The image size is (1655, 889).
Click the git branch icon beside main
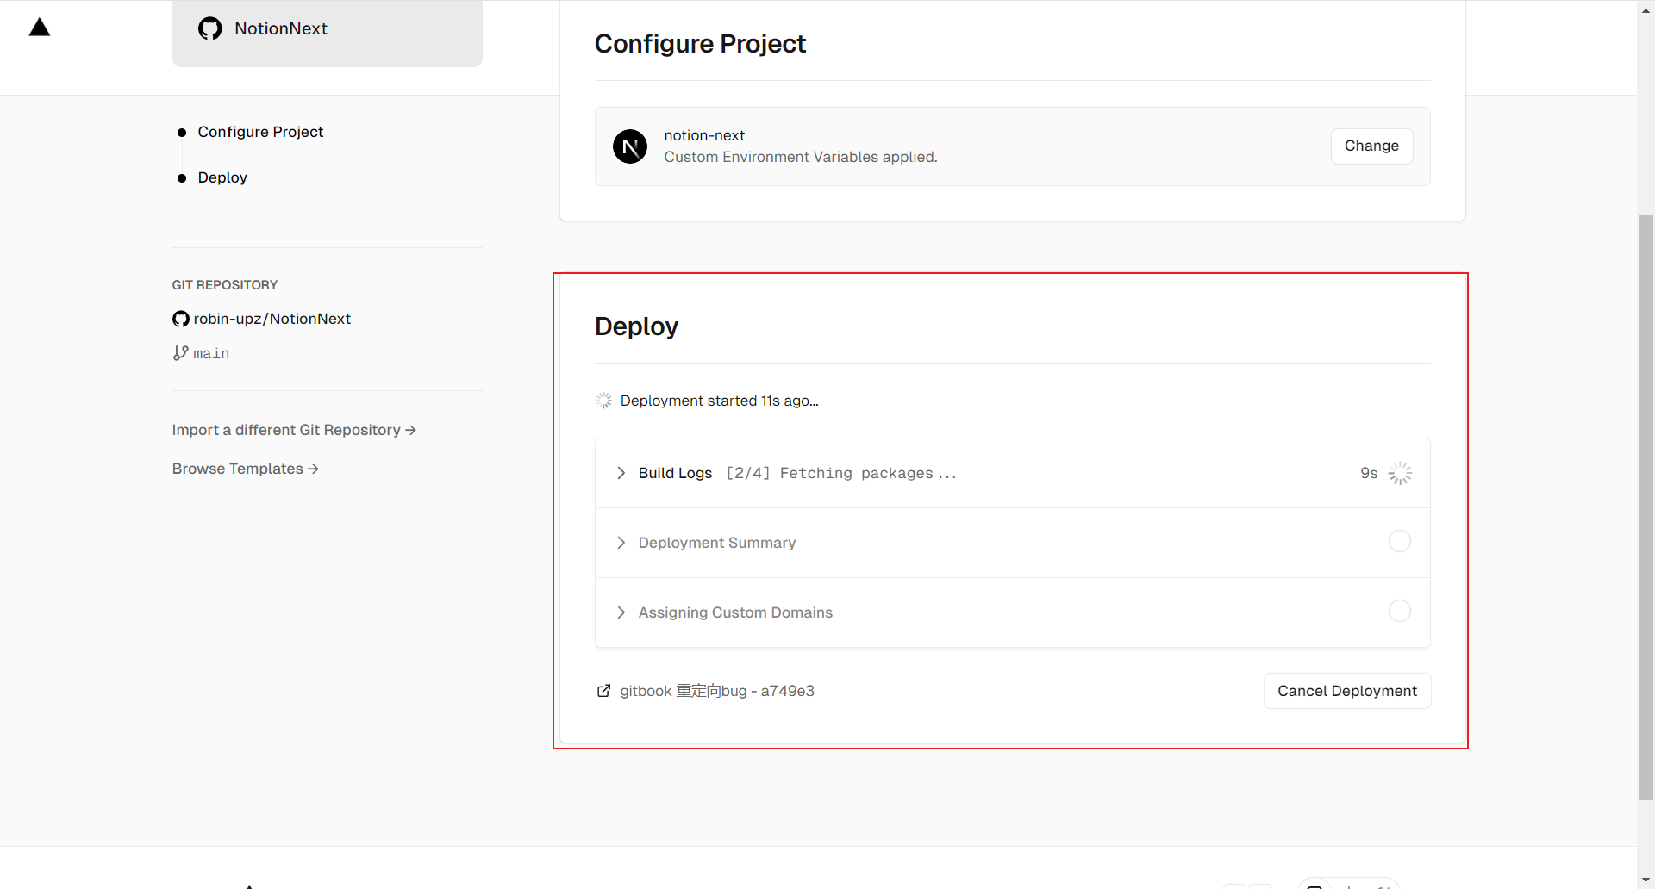180,353
